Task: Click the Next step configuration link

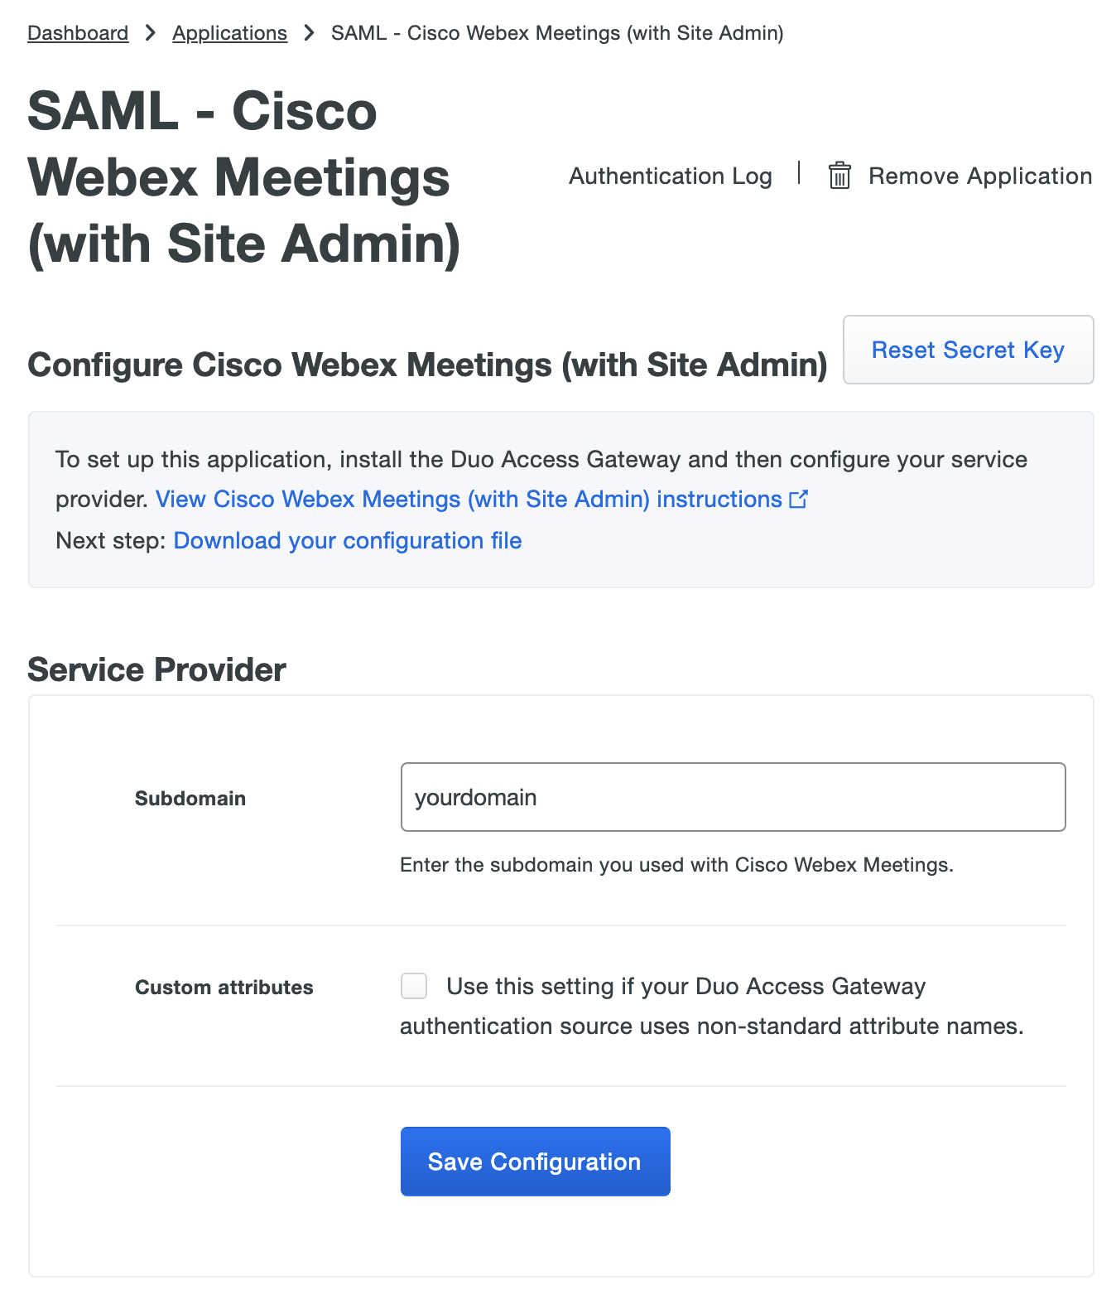Action: [x=347, y=540]
